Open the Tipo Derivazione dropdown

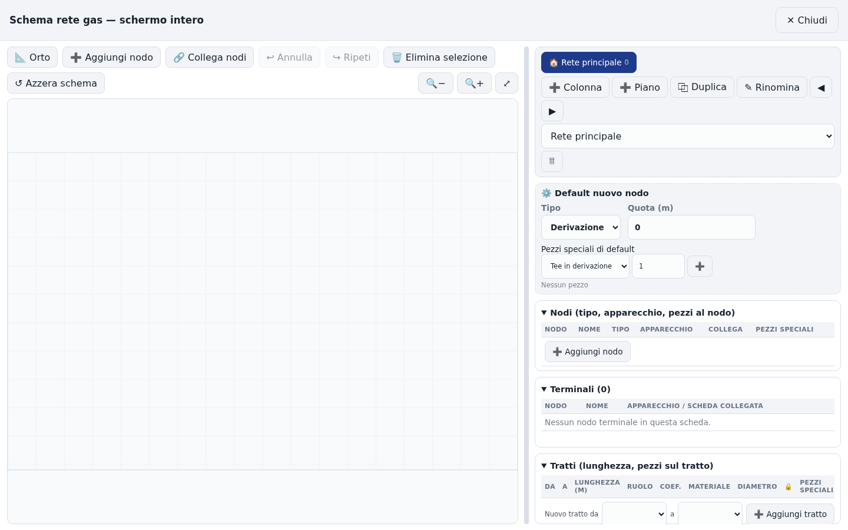tap(581, 227)
